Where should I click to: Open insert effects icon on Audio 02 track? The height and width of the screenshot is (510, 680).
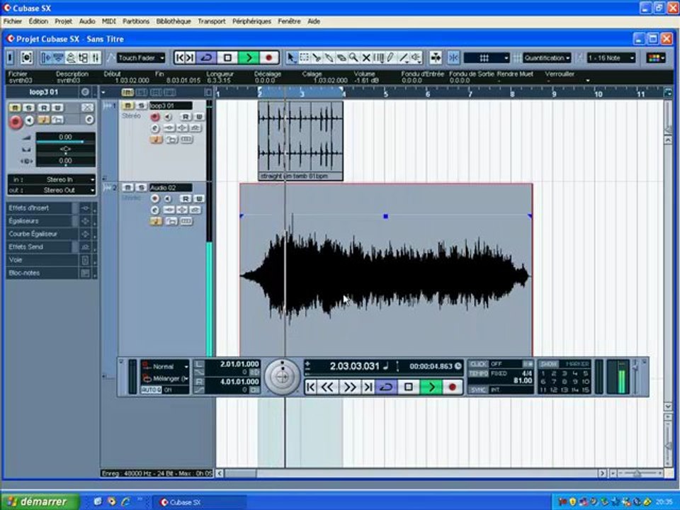(169, 210)
